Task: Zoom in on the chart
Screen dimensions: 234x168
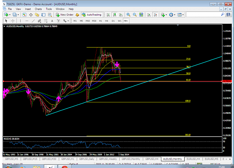Action: [x=128, y=15]
